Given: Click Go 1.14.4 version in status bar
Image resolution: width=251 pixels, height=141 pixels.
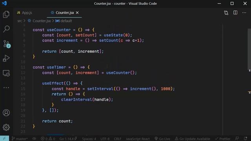Looking at the screenshot, I should (68, 139).
